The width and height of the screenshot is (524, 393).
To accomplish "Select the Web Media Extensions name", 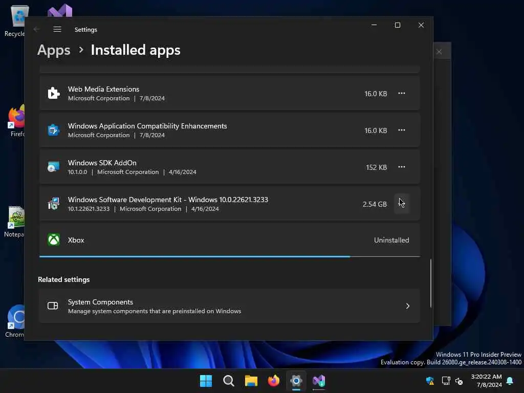I will point(103,89).
